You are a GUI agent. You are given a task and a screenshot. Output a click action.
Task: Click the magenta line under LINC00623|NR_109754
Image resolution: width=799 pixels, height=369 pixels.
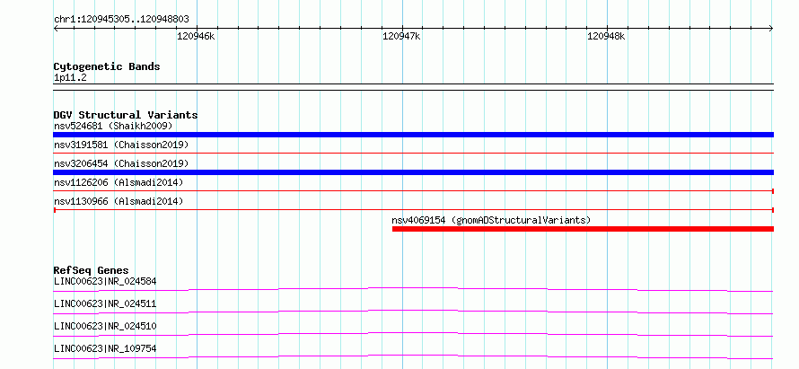413,356
